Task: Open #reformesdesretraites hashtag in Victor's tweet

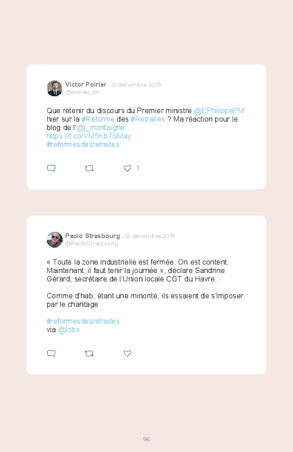Action: [83, 145]
